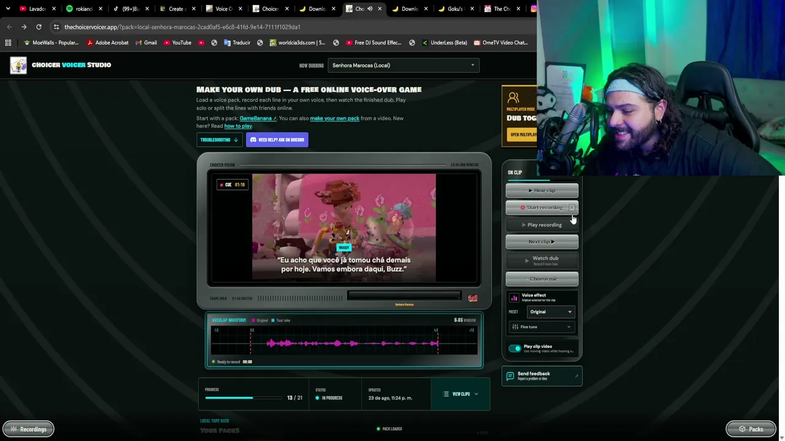Open the worldcia3ds.com bookmark
This screenshot has height=441, width=785.
[x=297, y=43]
